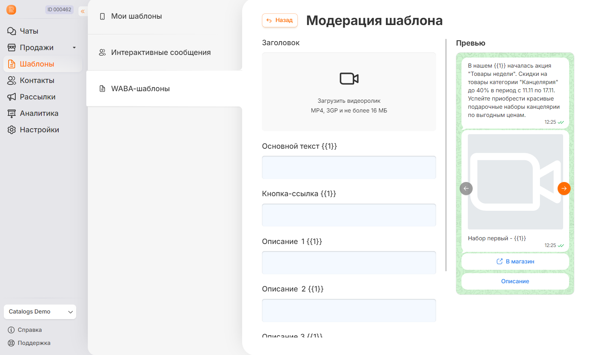Focus the Описание 1 {{1}} input field

(349, 263)
